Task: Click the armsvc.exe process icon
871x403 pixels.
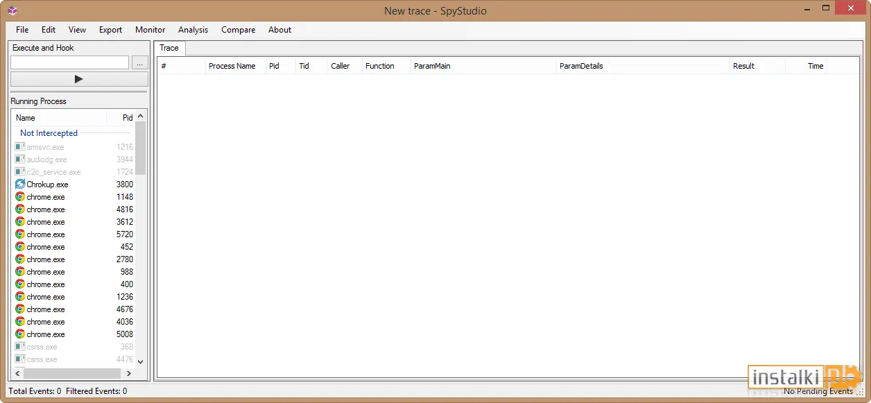Action: point(20,147)
